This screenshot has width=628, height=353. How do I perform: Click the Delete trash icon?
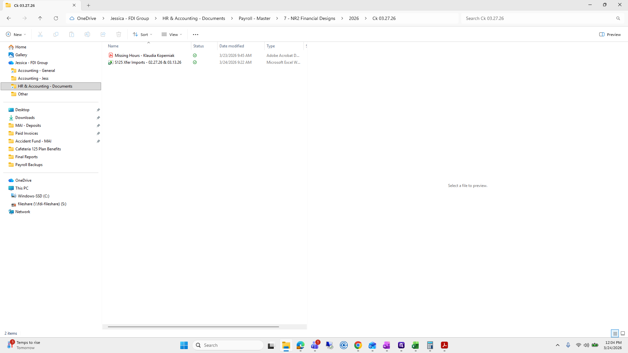pos(119,34)
